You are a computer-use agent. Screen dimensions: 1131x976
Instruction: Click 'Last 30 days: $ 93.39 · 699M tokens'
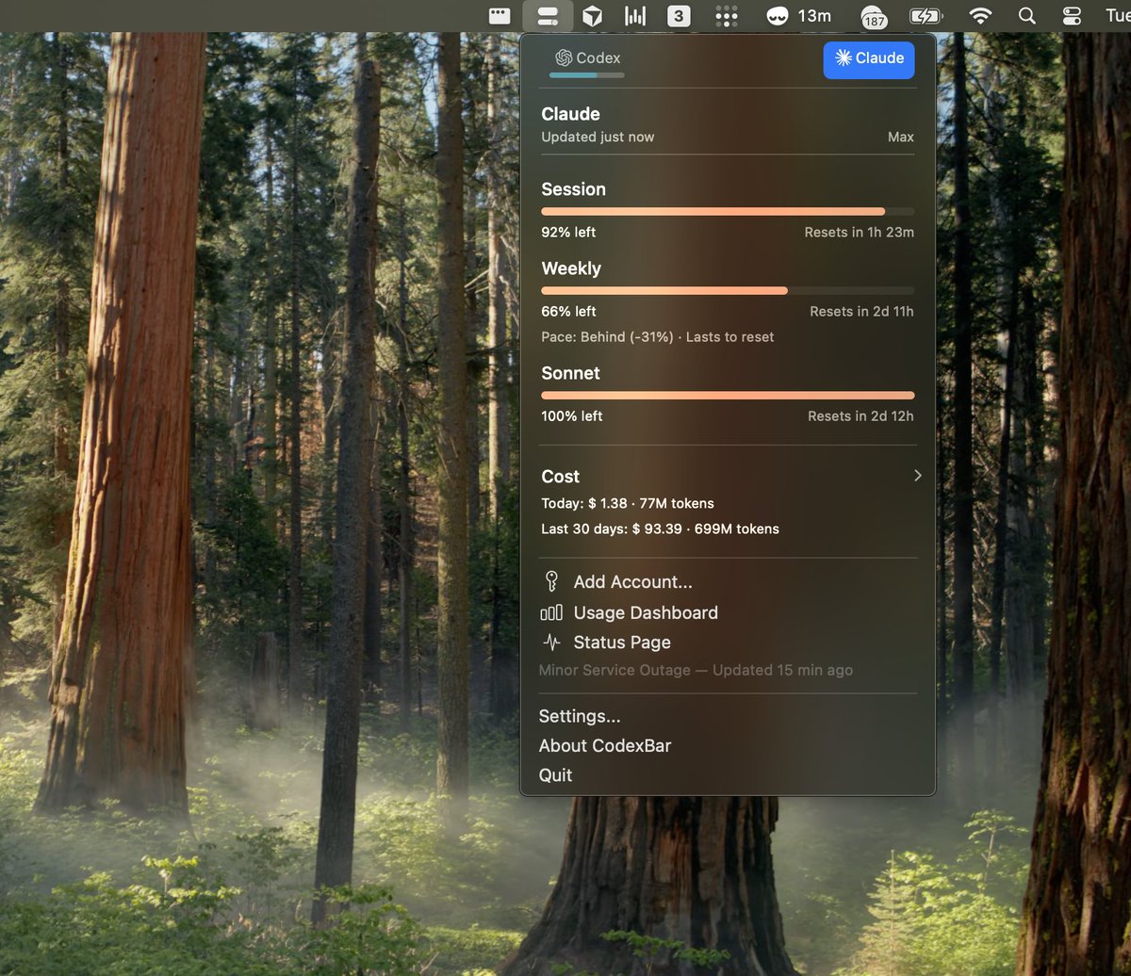[x=660, y=529]
